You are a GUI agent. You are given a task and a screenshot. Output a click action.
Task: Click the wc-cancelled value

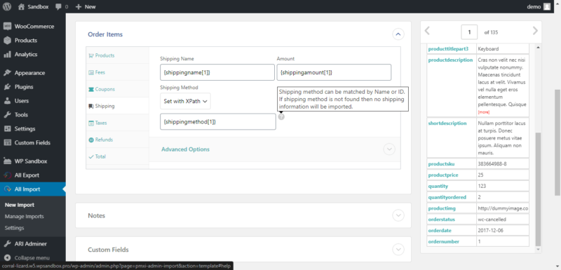(492, 220)
